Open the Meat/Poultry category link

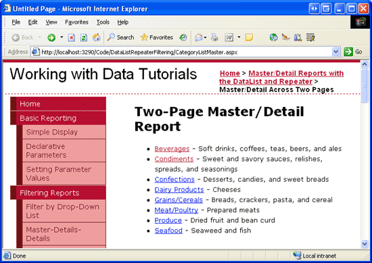(x=177, y=210)
